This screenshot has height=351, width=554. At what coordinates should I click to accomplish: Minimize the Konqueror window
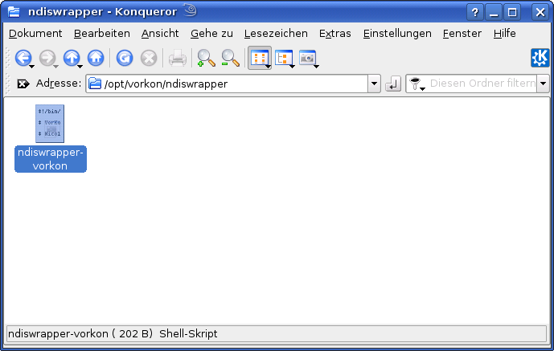pyautogui.click(x=494, y=12)
